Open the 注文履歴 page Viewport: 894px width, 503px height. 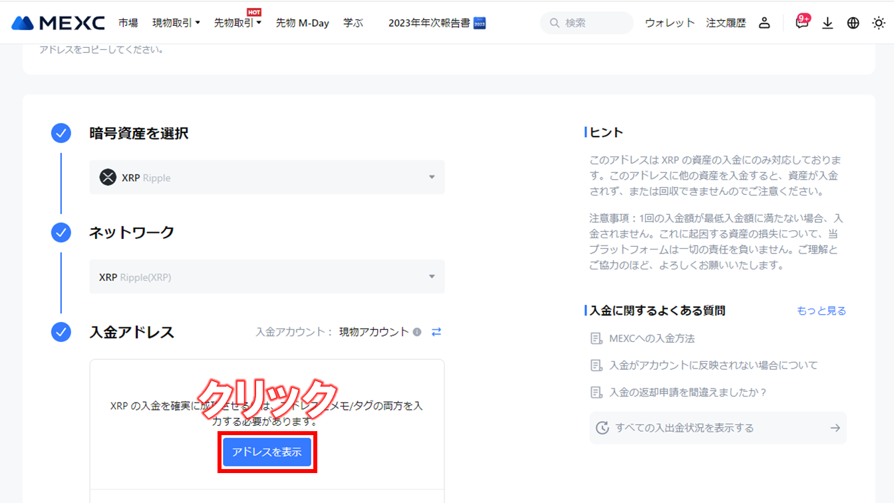click(726, 22)
